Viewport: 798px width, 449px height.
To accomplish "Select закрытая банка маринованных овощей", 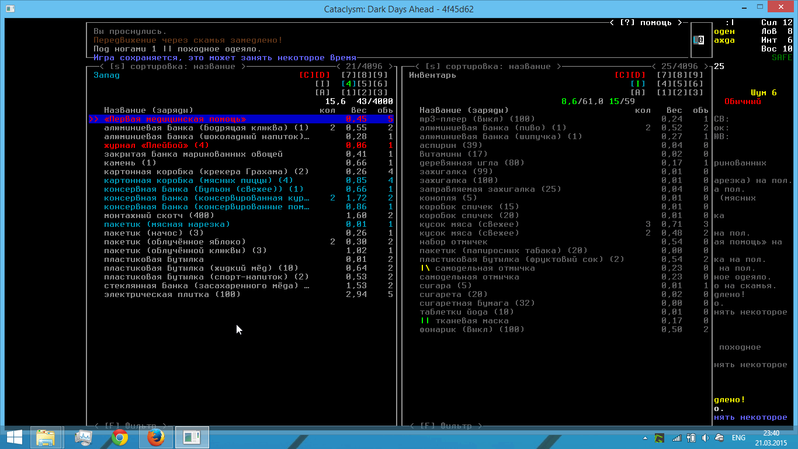I will pyautogui.click(x=241, y=154).
